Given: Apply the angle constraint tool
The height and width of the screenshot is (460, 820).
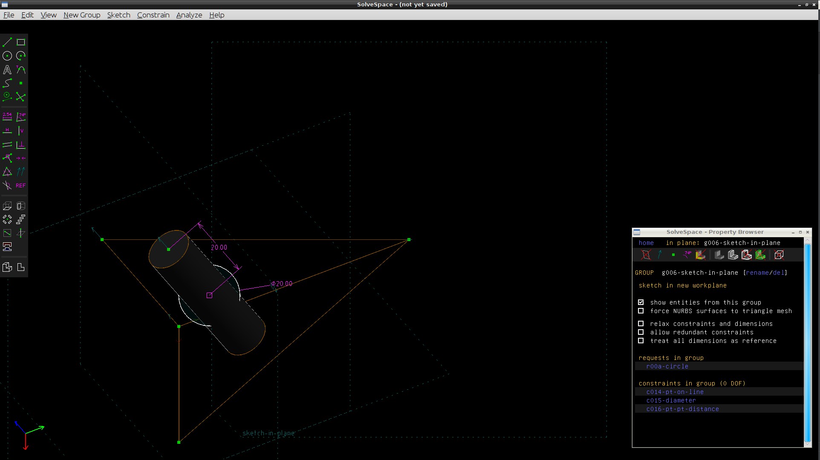Looking at the screenshot, I should (21, 116).
